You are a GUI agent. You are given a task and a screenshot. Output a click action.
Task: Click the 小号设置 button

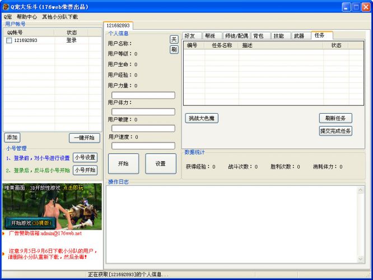(85, 158)
